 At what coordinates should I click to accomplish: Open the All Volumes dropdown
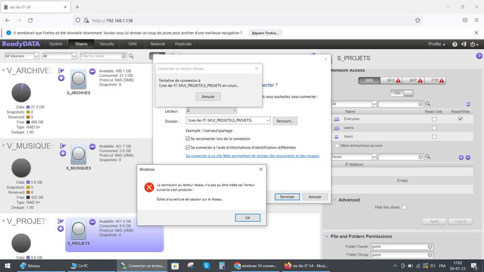click(21, 56)
